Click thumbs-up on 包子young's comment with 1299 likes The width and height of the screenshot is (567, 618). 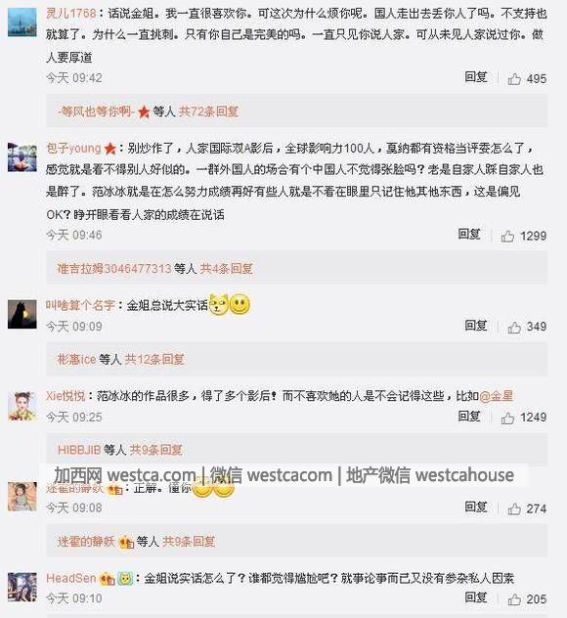pyautogui.click(x=507, y=236)
